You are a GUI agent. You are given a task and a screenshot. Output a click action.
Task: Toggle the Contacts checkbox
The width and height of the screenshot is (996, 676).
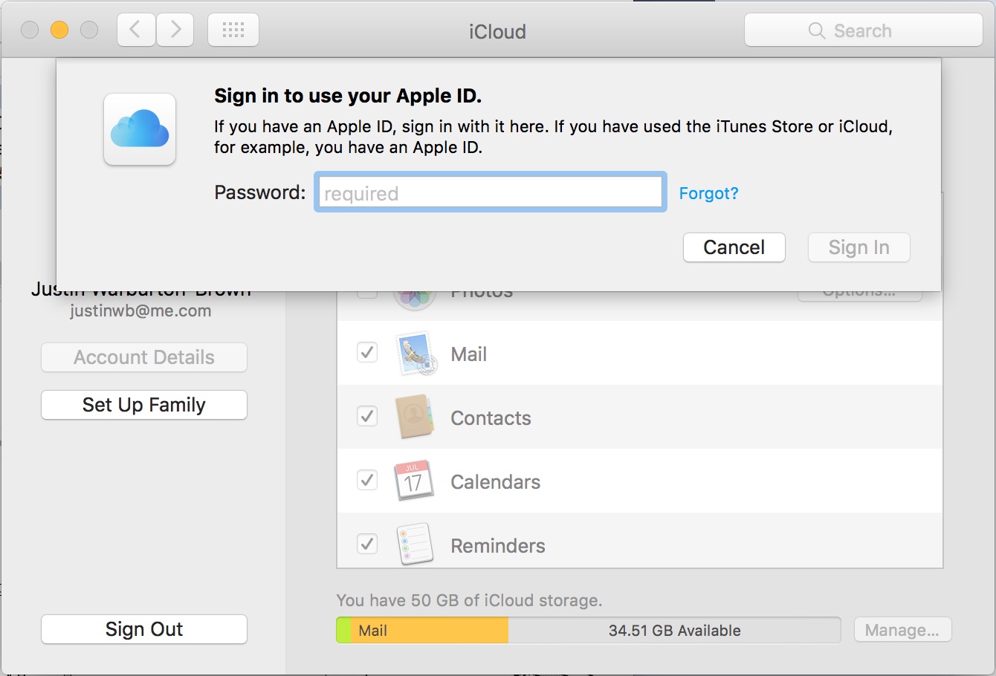367,416
